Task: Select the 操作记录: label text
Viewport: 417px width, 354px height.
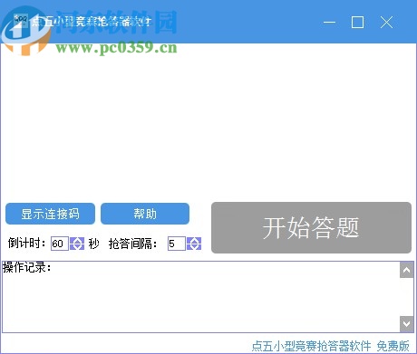Action: [x=27, y=267]
